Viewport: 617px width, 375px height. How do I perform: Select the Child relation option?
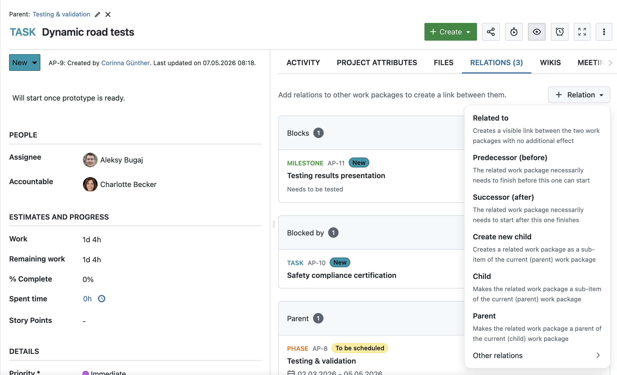[x=537, y=287]
